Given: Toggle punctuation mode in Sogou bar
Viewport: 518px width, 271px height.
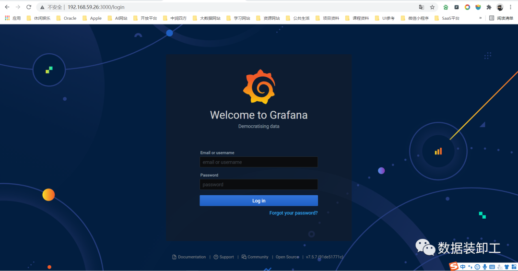Looking at the screenshot, I should [x=470, y=267].
